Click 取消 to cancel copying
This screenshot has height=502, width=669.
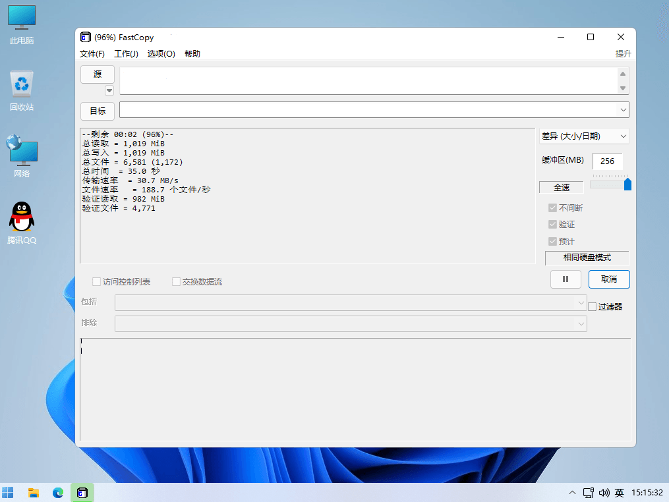[609, 279]
